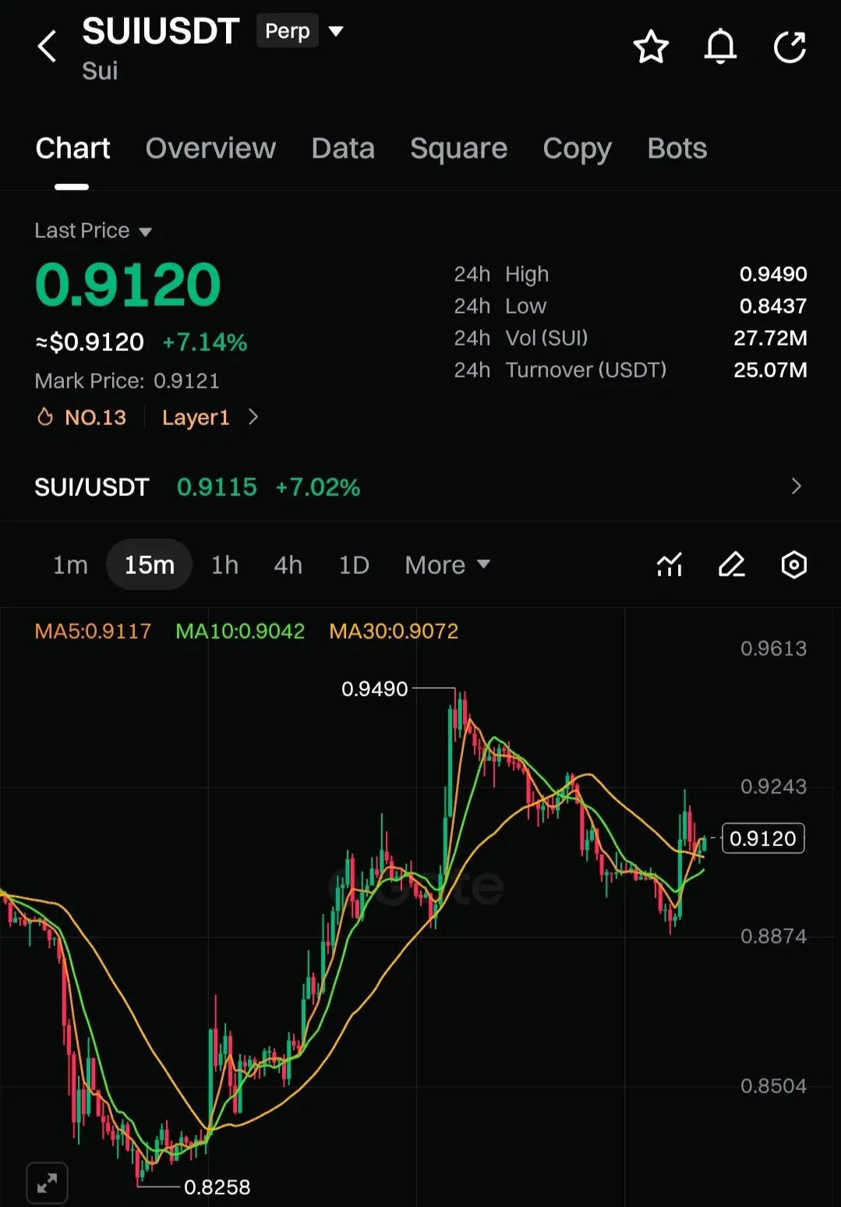Switch to the Overview tab
The height and width of the screenshot is (1207, 841).
(210, 148)
